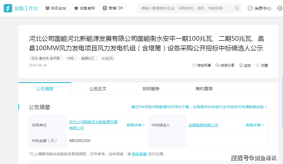The height and width of the screenshot is (164, 283).
Task: View details for 采购单位
Action: tap(136, 125)
